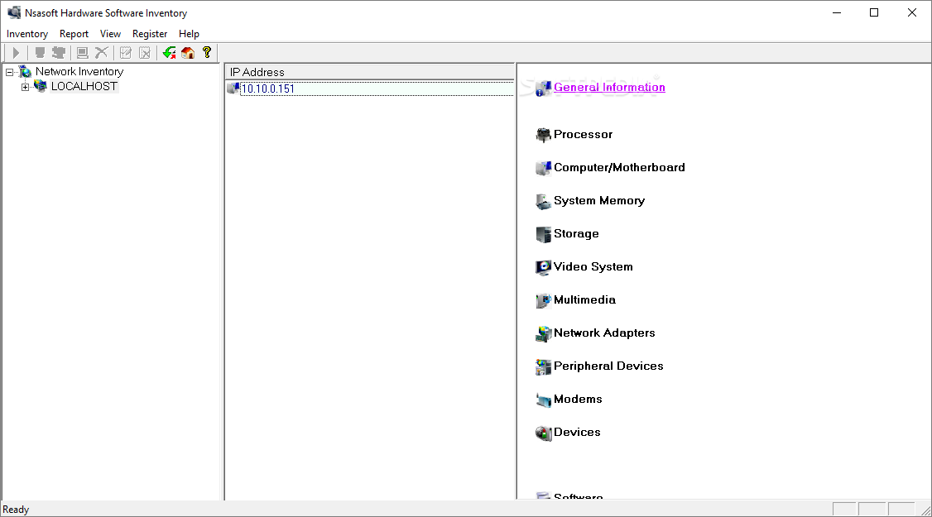This screenshot has width=932, height=517.
Task: Open the Report menu
Action: pos(74,34)
